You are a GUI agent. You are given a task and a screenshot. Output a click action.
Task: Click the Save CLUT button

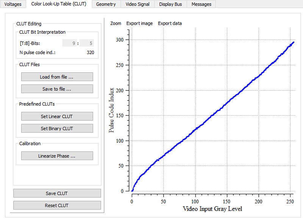click(x=57, y=193)
